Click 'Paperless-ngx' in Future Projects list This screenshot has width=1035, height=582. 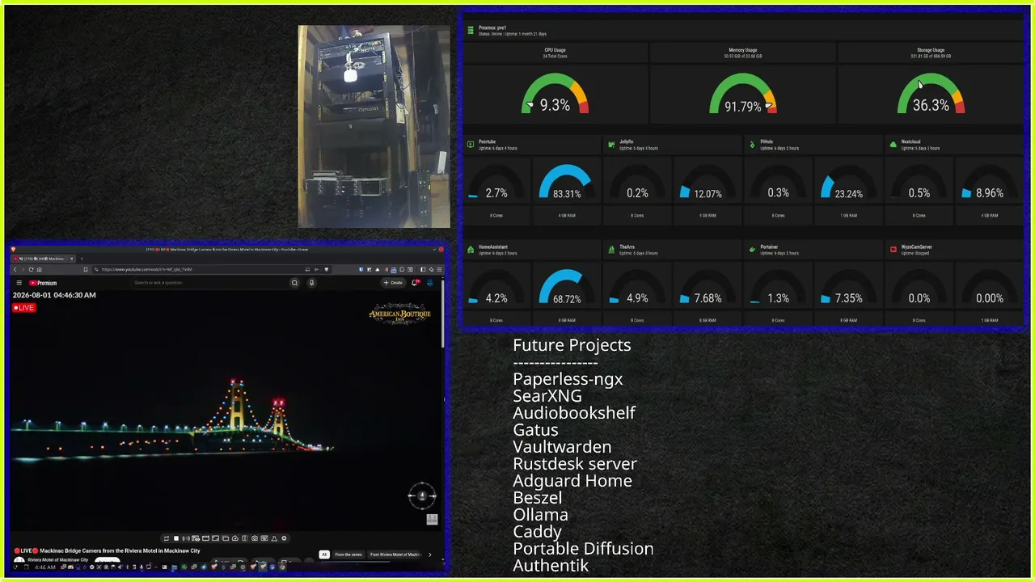click(568, 379)
